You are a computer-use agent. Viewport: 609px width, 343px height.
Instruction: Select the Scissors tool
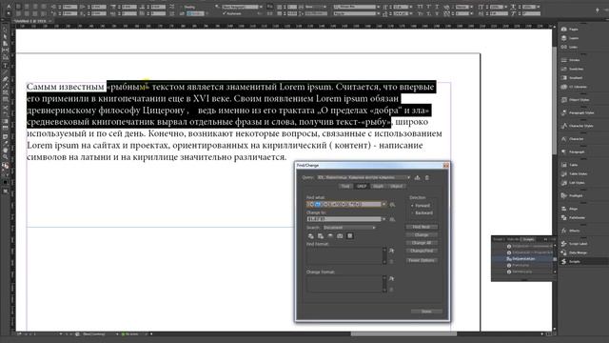tap(5, 108)
